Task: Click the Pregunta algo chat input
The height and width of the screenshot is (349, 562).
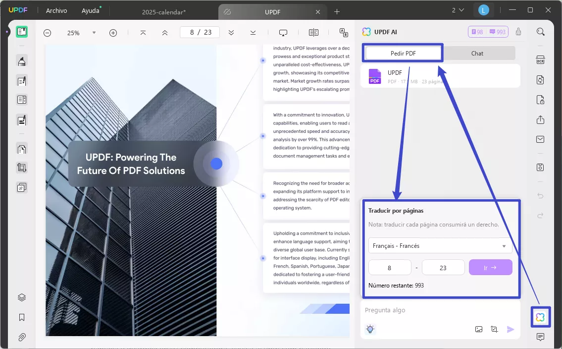Action: [440, 310]
